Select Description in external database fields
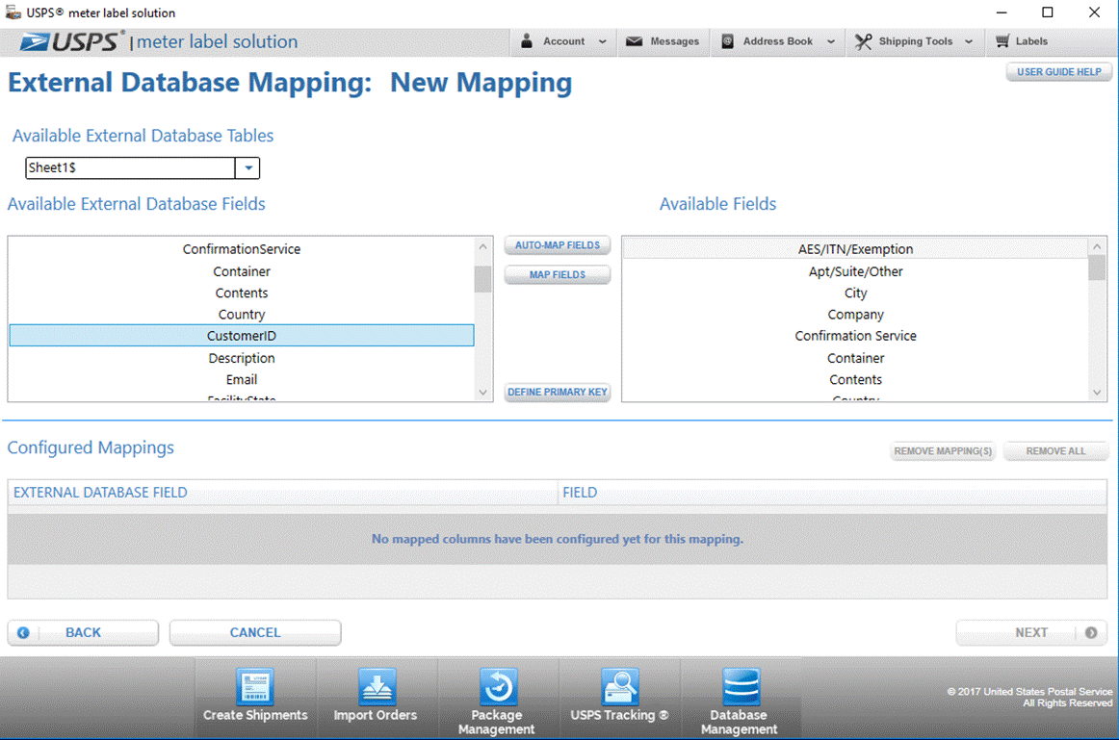This screenshot has width=1119, height=740. coord(241,358)
